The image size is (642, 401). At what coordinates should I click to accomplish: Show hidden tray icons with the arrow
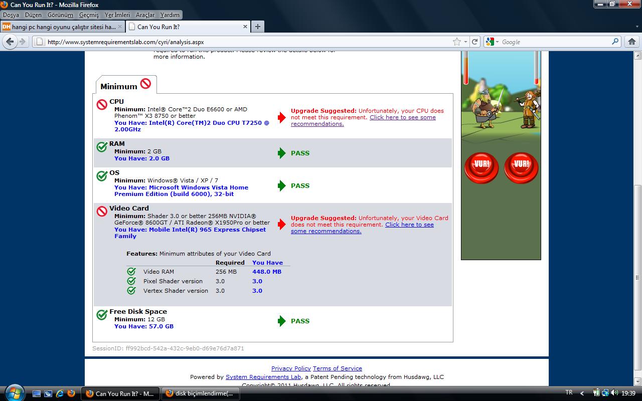tap(582, 393)
